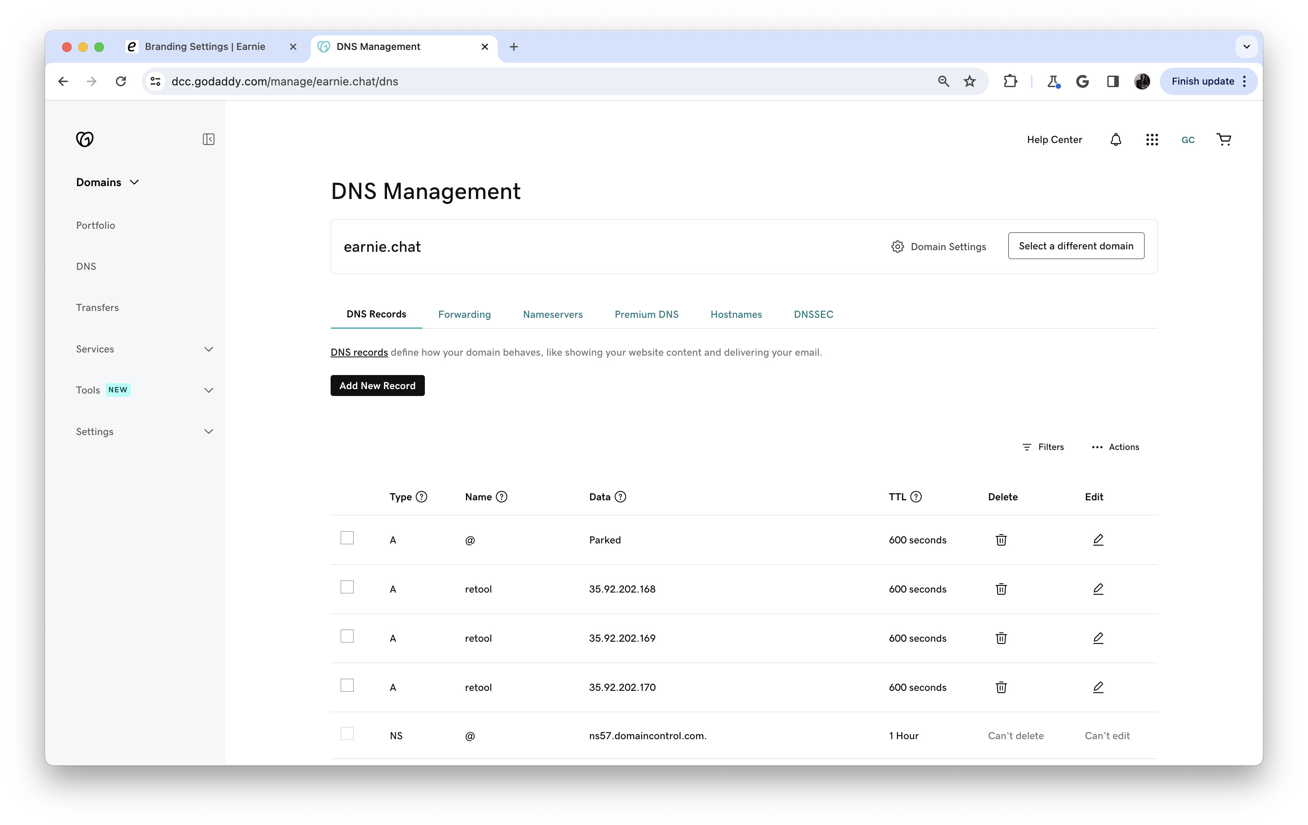
Task: Switch to the Nameservers tab
Action: (x=553, y=314)
